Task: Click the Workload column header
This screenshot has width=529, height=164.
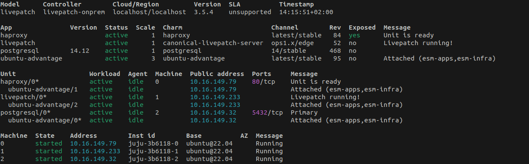Action: tap(105, 74)
